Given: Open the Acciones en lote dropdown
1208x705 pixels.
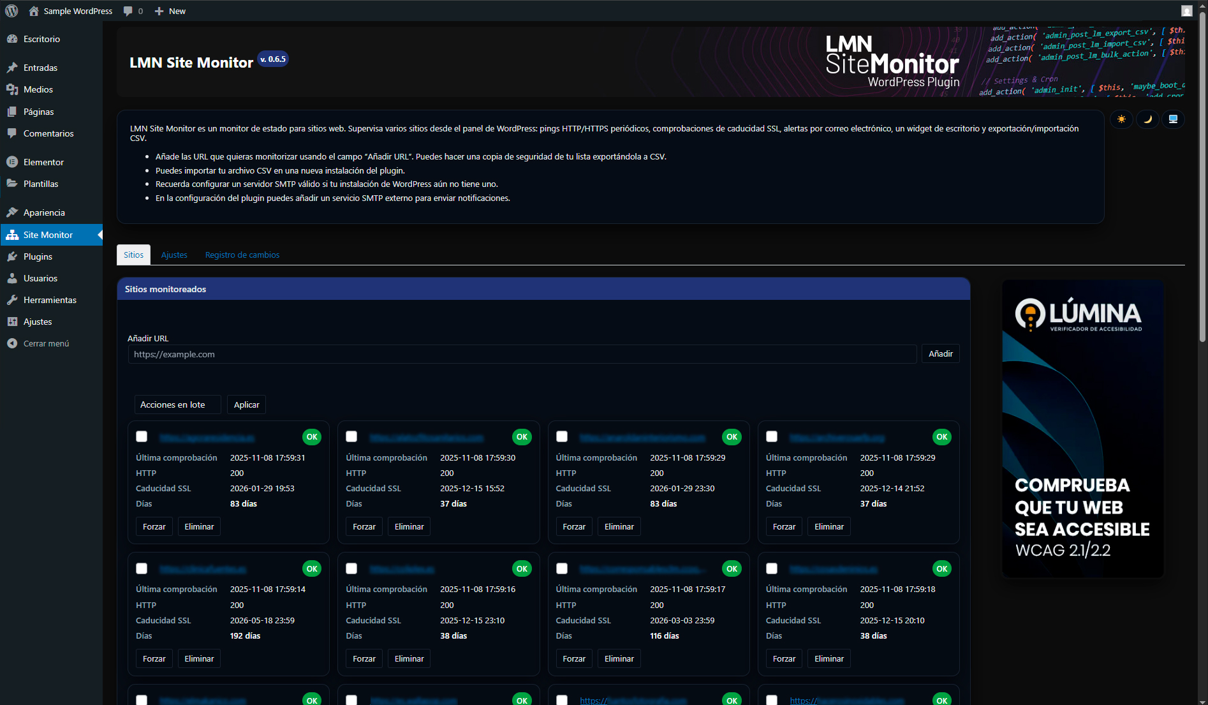Looking at the screenshot, I should pyautogui.click(x=177, y=404).
